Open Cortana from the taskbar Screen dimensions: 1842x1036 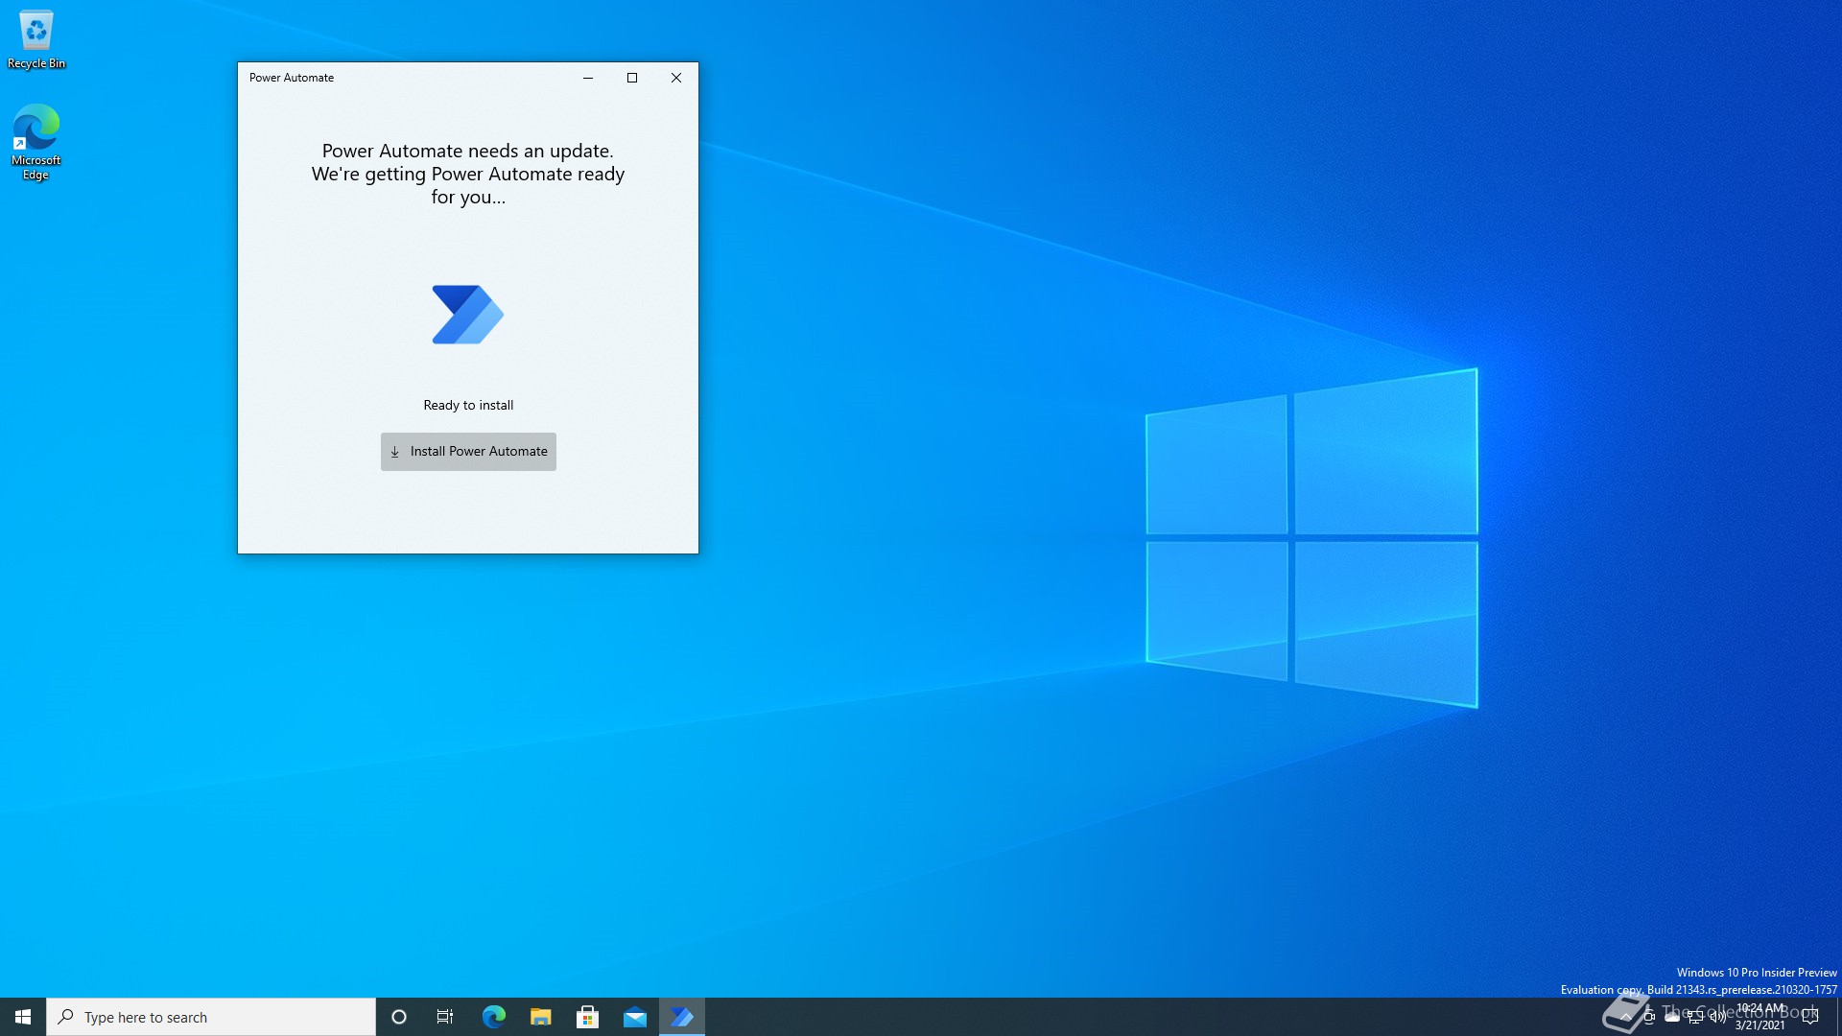[x=399, y=1017]
